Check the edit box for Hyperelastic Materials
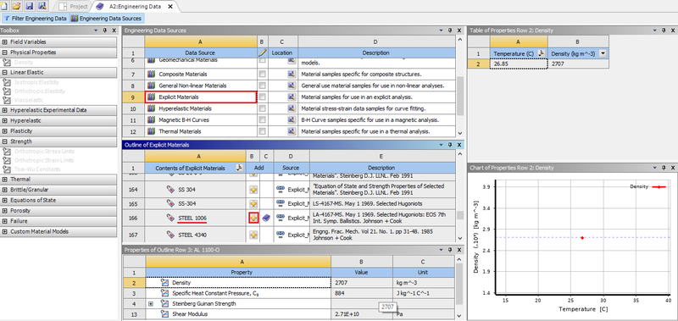This screenshot has height=321, width=678. (262, 108)
